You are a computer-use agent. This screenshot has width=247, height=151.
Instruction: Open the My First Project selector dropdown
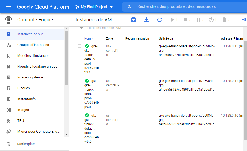(x=94, y=7)
